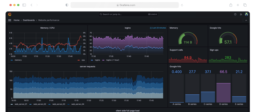Toggle web_server_04 in the legend
Viewport: 256px width, 112px height.
pyautogui.click(x=78, y=104)
